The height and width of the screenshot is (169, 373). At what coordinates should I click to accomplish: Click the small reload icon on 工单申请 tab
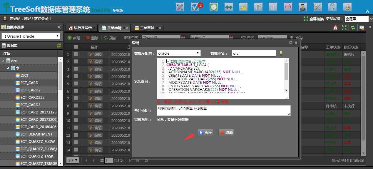(124, 28)
